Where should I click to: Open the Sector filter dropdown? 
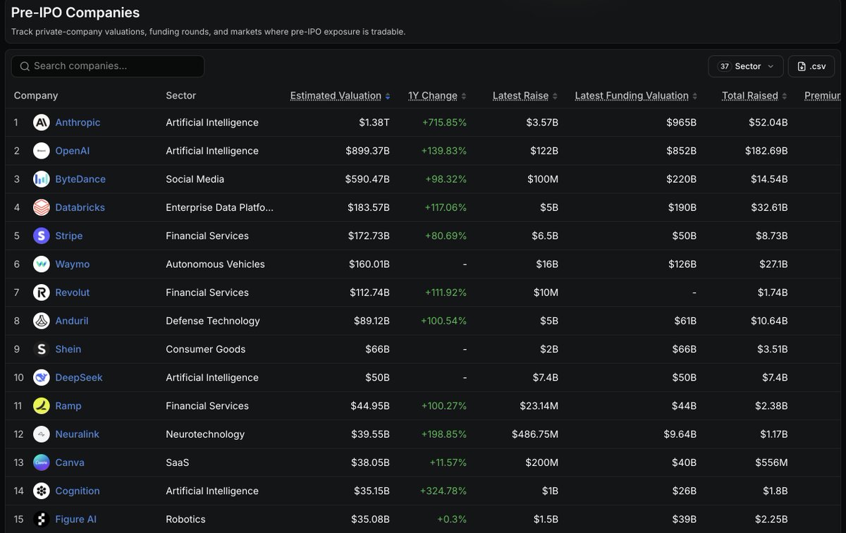click(x=745, y=66)
